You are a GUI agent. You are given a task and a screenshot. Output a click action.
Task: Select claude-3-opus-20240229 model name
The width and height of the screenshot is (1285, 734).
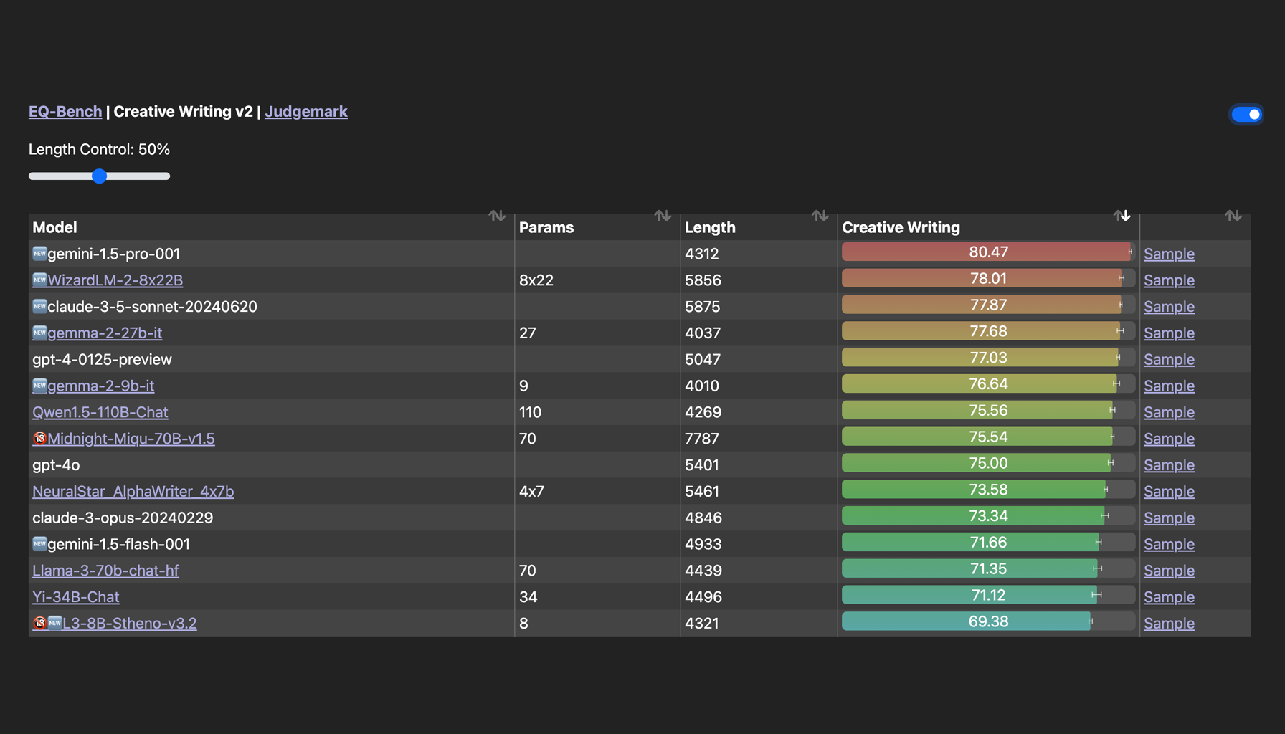tap(123, 518)
